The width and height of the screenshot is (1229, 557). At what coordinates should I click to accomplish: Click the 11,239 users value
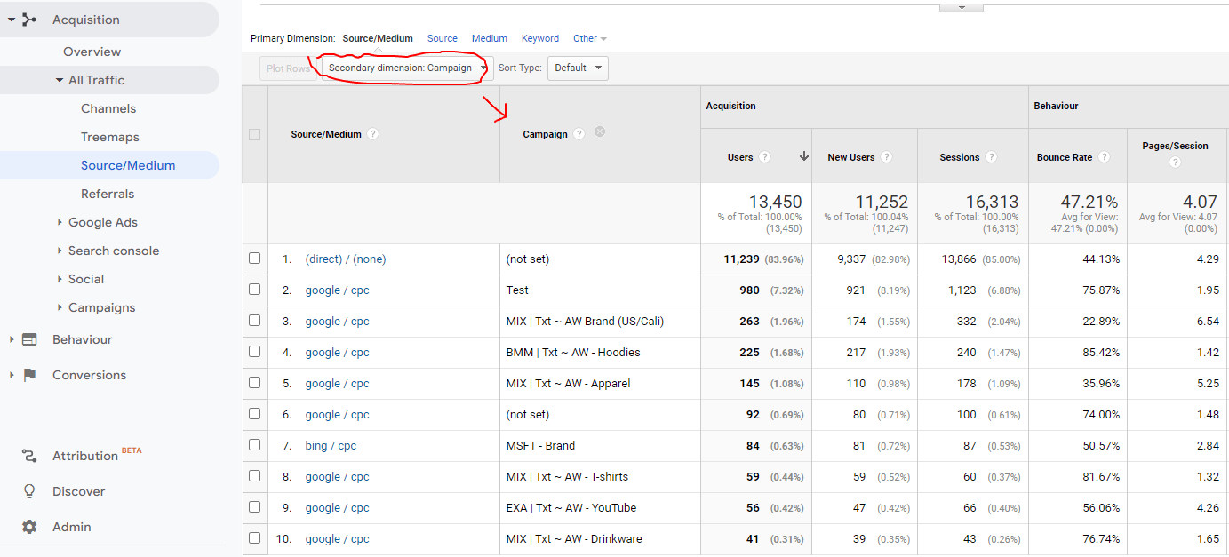[742, 259]
